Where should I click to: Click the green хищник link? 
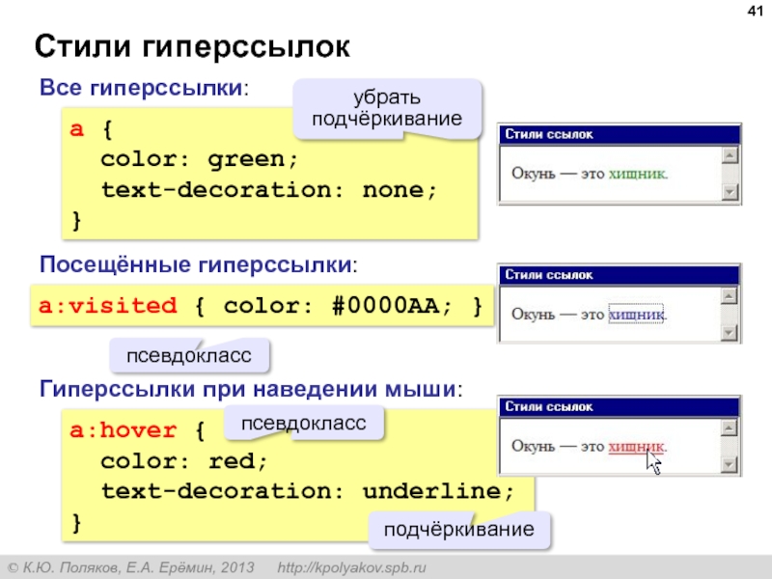coord(637,174)
